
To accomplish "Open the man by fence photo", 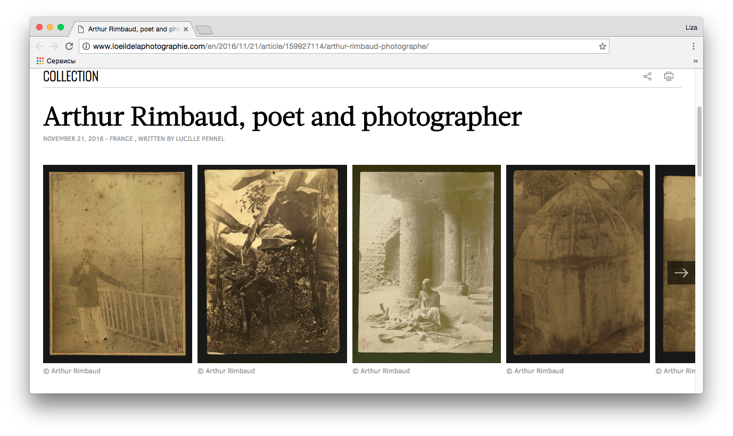I will [x=118, y=264].
